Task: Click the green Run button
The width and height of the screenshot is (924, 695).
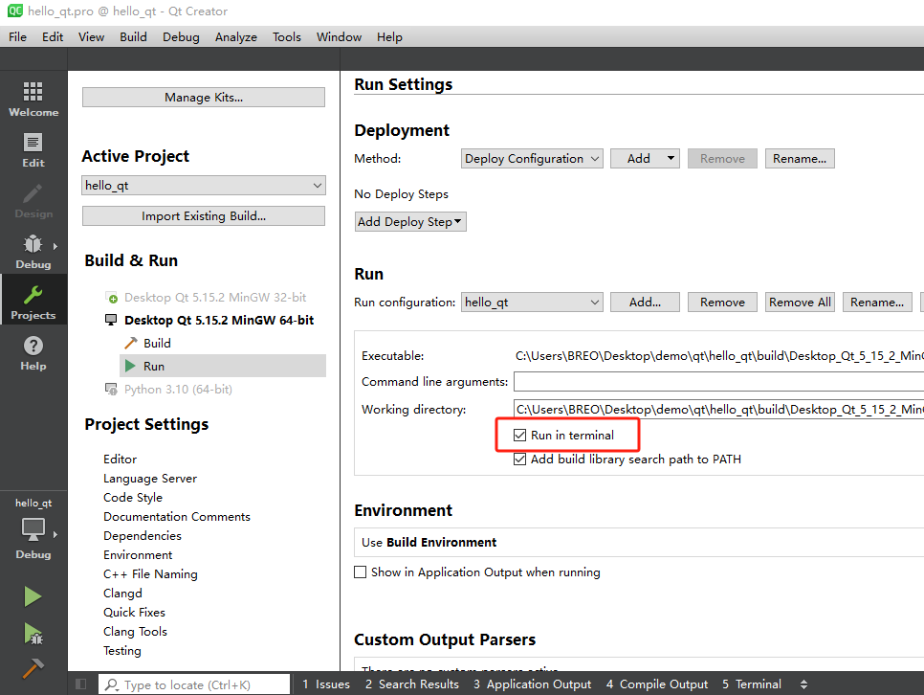Action: [33, 597]
